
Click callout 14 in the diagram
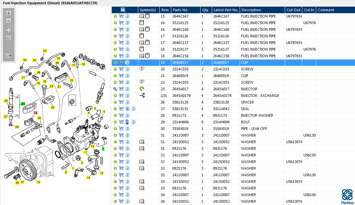(88, 178)
